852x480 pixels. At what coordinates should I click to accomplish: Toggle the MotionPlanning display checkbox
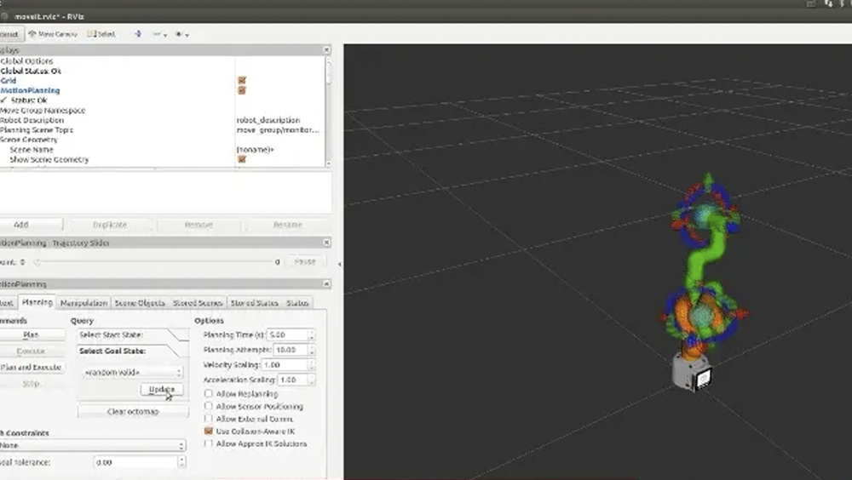[242, 90]
